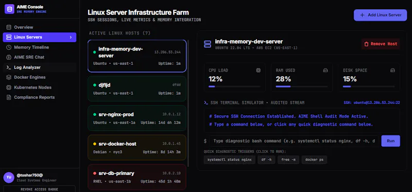
Task: Click the Kubernetes Nodes chip icon
Action: tap(9, 88)
